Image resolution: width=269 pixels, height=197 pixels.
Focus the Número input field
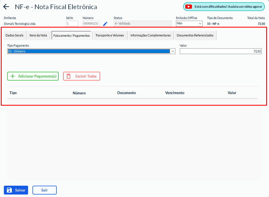click(91, 24)
